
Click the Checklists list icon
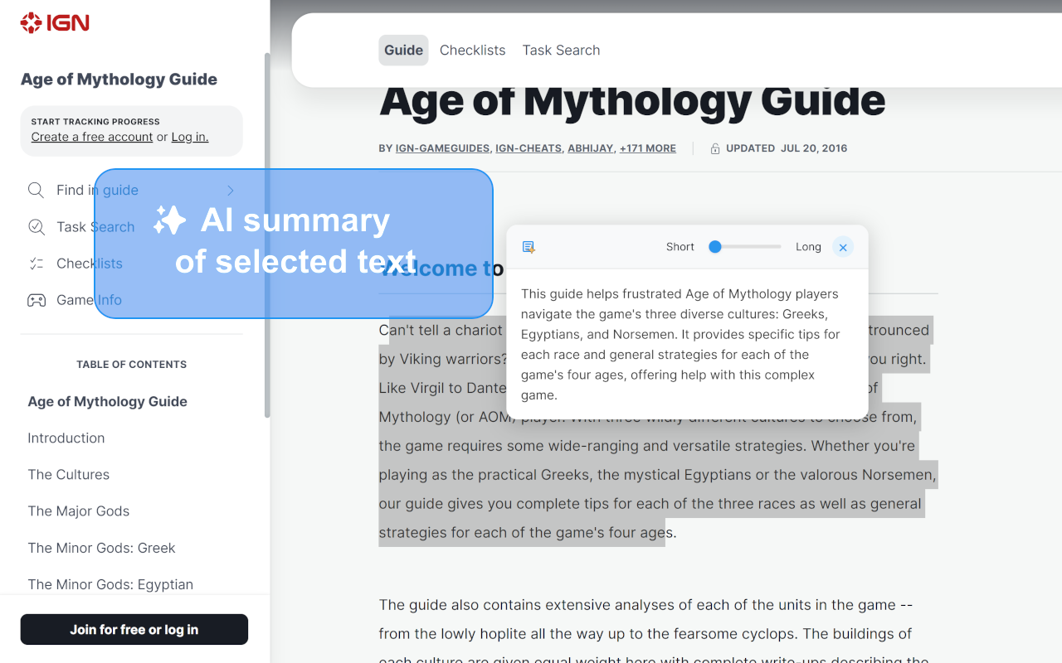36,264
